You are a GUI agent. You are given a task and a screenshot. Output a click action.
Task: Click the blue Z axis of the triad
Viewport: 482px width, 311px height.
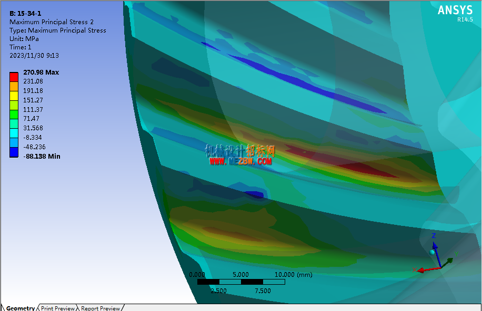tap(437, 254)
